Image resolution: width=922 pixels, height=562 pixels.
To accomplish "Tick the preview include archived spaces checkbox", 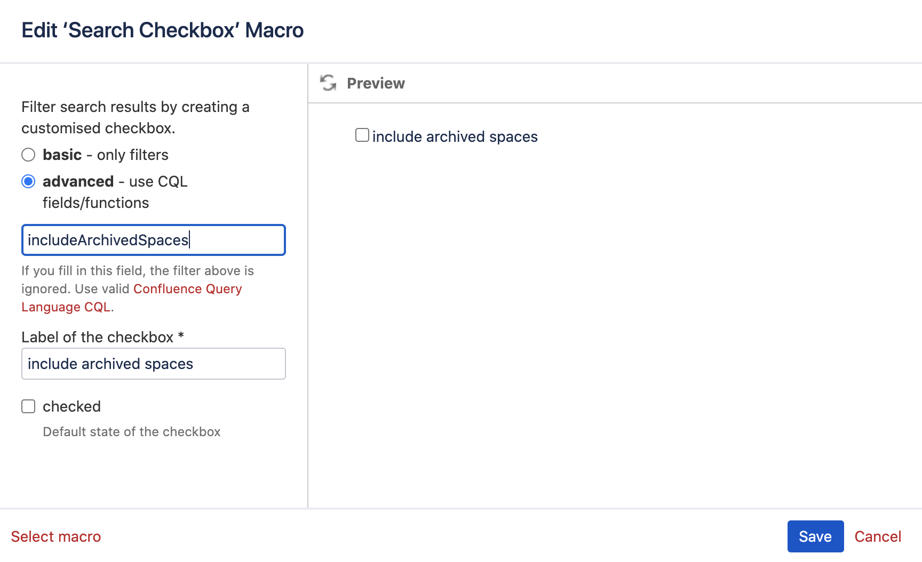I will 362,135.
